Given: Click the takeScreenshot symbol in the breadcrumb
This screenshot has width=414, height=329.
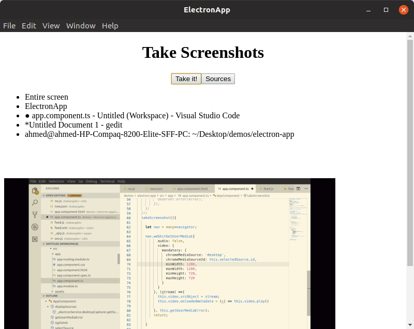Looking at the screenshot, I should click(x=259, y=195).
